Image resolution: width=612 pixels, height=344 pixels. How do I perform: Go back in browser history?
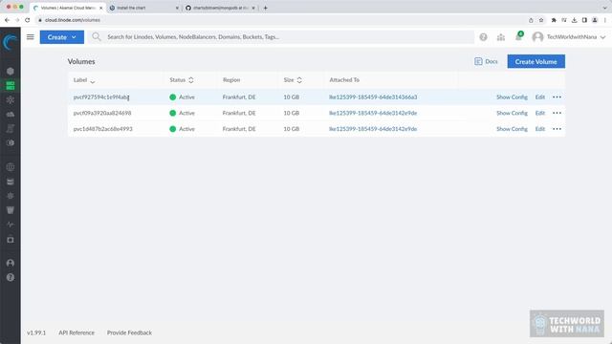click(7, 20)
